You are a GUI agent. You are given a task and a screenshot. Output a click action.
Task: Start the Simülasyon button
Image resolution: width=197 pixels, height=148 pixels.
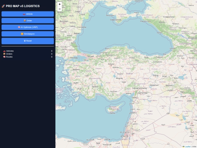[x=28, y=34]
